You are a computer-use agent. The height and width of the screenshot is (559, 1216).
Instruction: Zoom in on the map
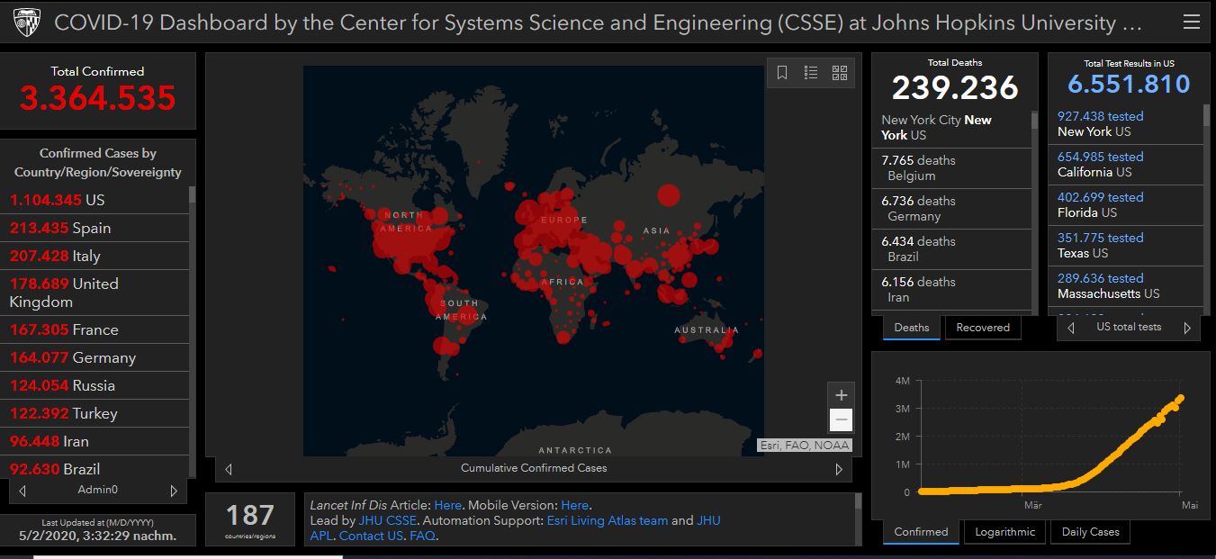[x=841, y=395]
